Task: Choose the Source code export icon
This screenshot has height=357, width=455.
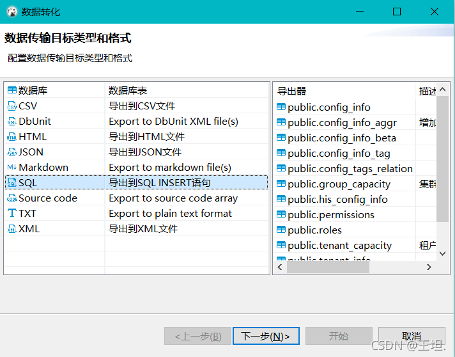Action: point(12,198)
